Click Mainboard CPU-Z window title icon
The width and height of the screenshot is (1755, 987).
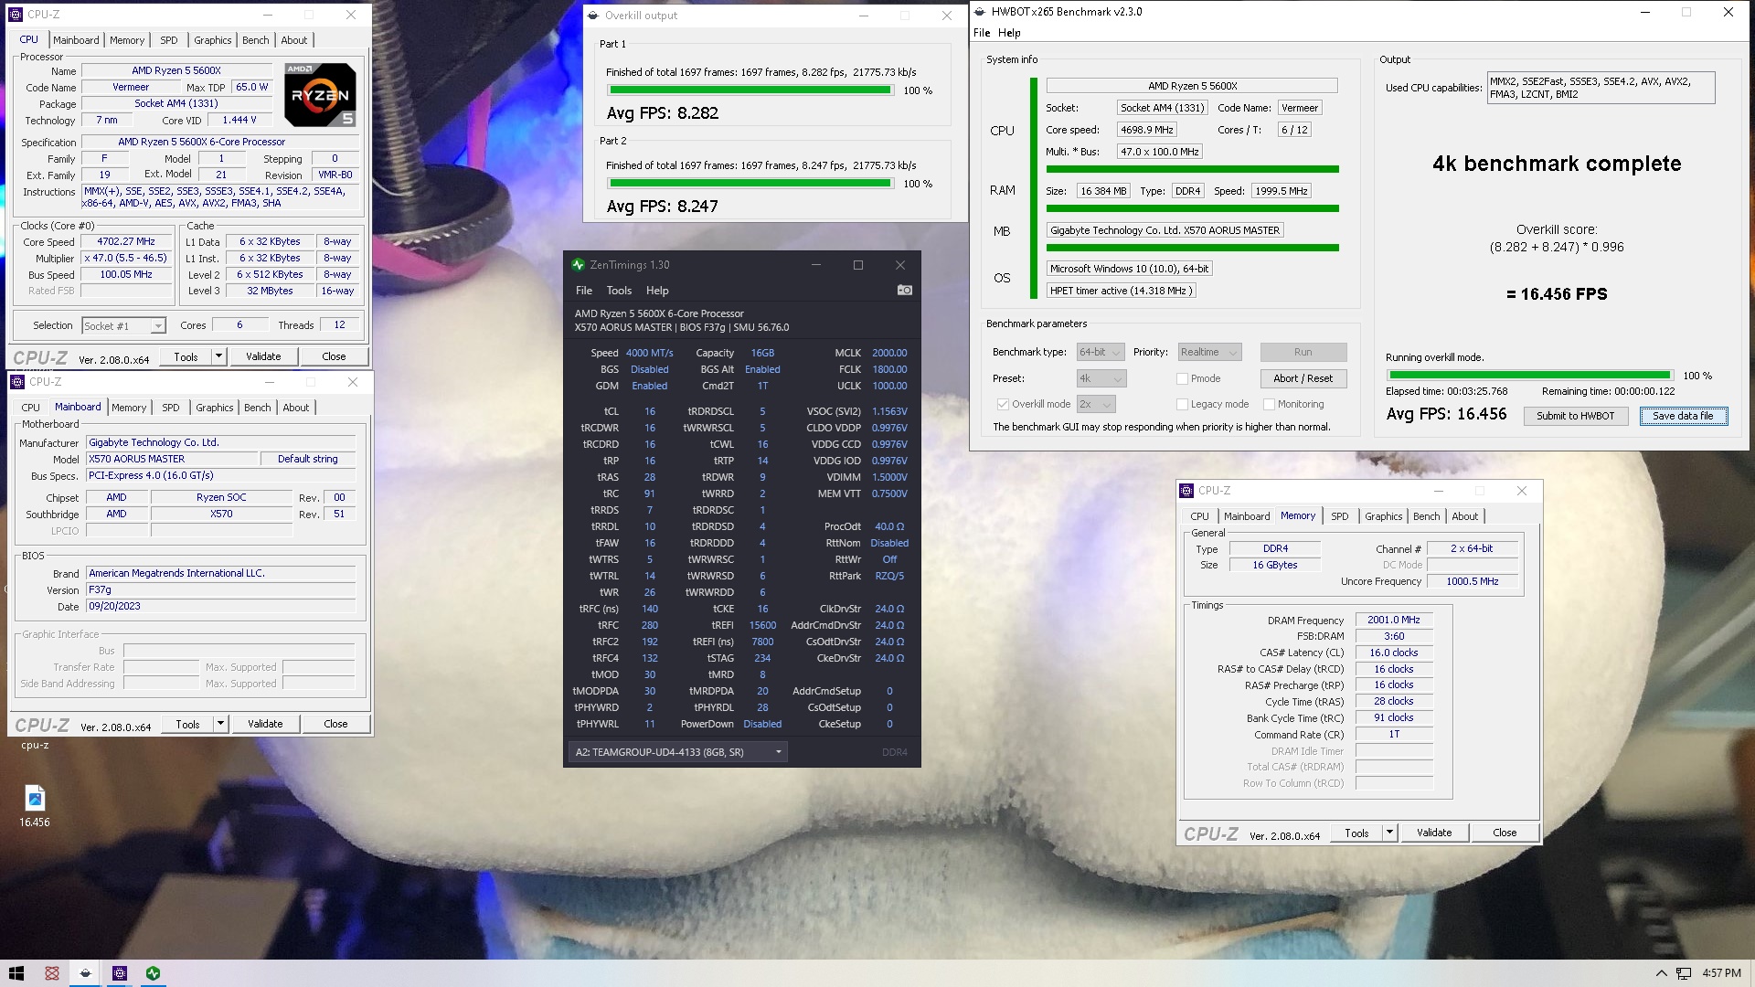click(x=17, y=382)
